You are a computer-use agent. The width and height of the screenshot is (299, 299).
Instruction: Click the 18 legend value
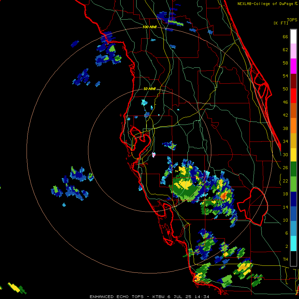tap(285, 194)
